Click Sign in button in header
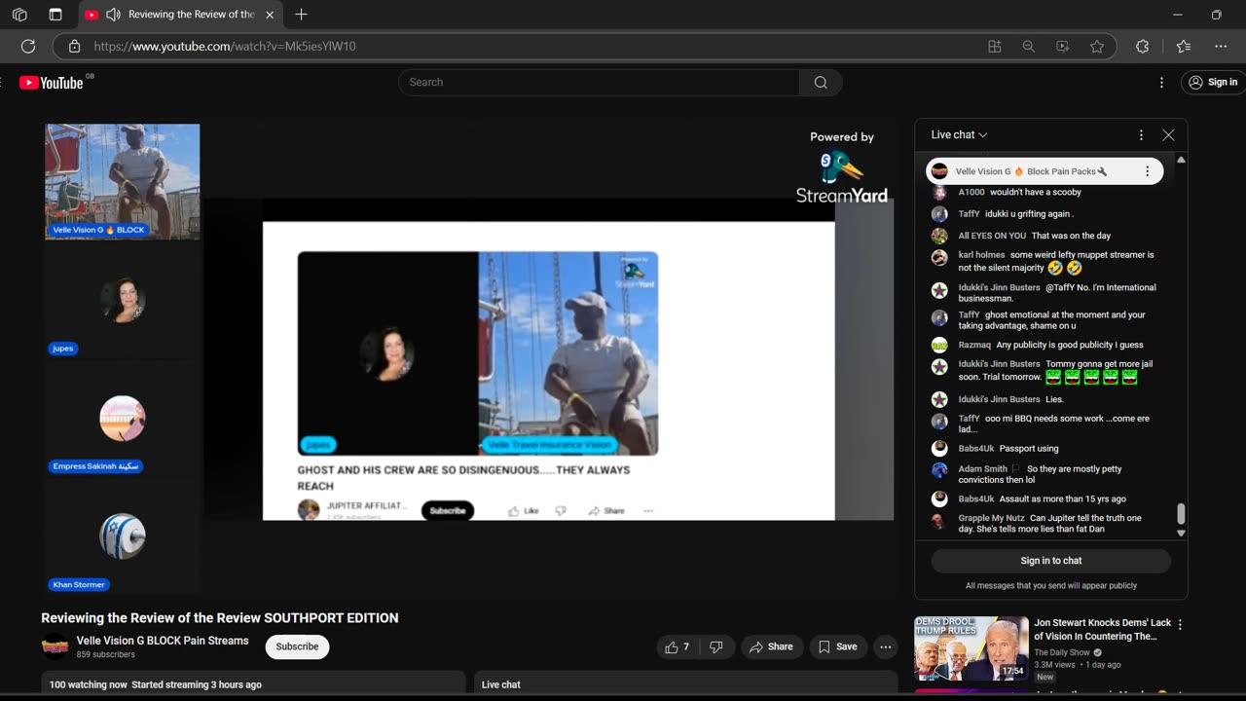Image resolution: width=1246 pixels, height=701 pixels. (1213, 83)
